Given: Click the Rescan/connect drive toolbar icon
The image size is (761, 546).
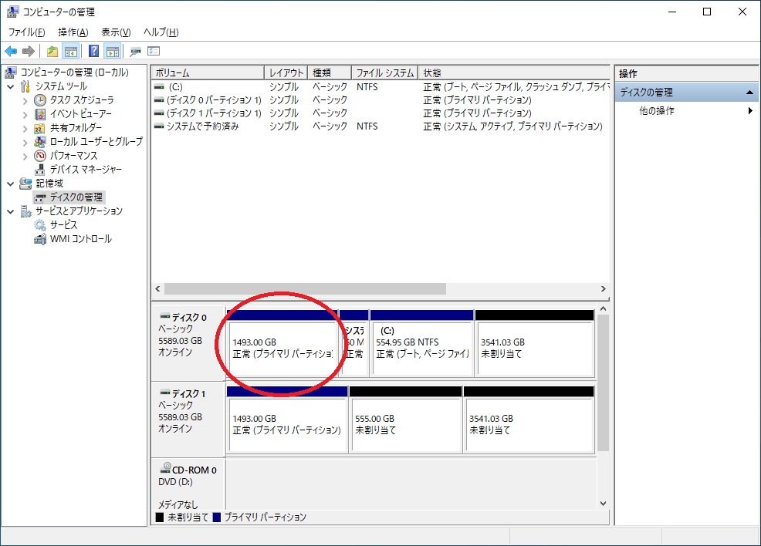Looking at the screenshot, I should click(135, 51).
